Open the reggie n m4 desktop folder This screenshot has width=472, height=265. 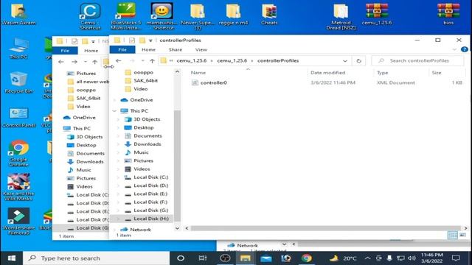coord(233,15)
